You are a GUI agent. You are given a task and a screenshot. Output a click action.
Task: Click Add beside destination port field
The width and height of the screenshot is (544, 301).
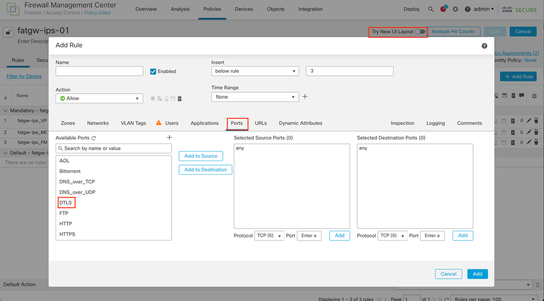463,236
